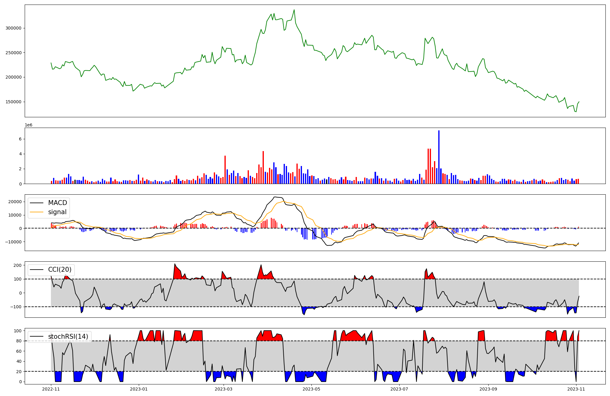Click the 2023-09 x-axis date label
This screenshot has width=610, height=396.
click(x=489, y=389)
